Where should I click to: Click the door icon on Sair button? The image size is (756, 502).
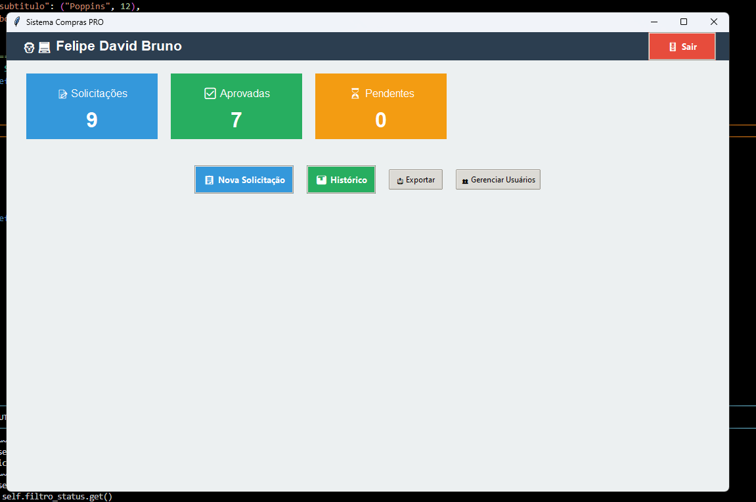(x=673, y=47)
